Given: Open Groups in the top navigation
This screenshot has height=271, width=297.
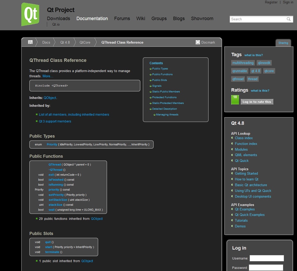Looking at the screenshot, I should [159, 19].
